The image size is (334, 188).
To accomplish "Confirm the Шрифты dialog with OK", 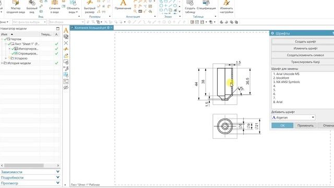I will pos(282,125).
